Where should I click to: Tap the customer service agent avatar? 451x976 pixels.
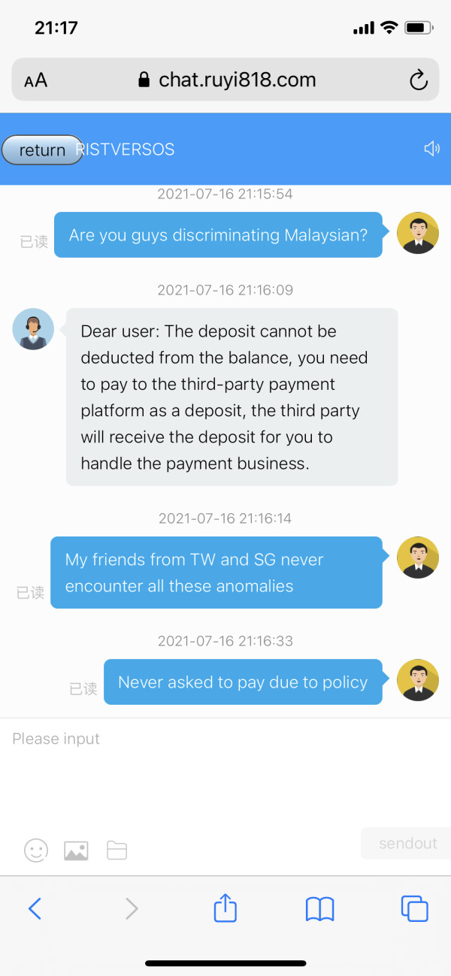pyautogui.click(x=33, y=329)
